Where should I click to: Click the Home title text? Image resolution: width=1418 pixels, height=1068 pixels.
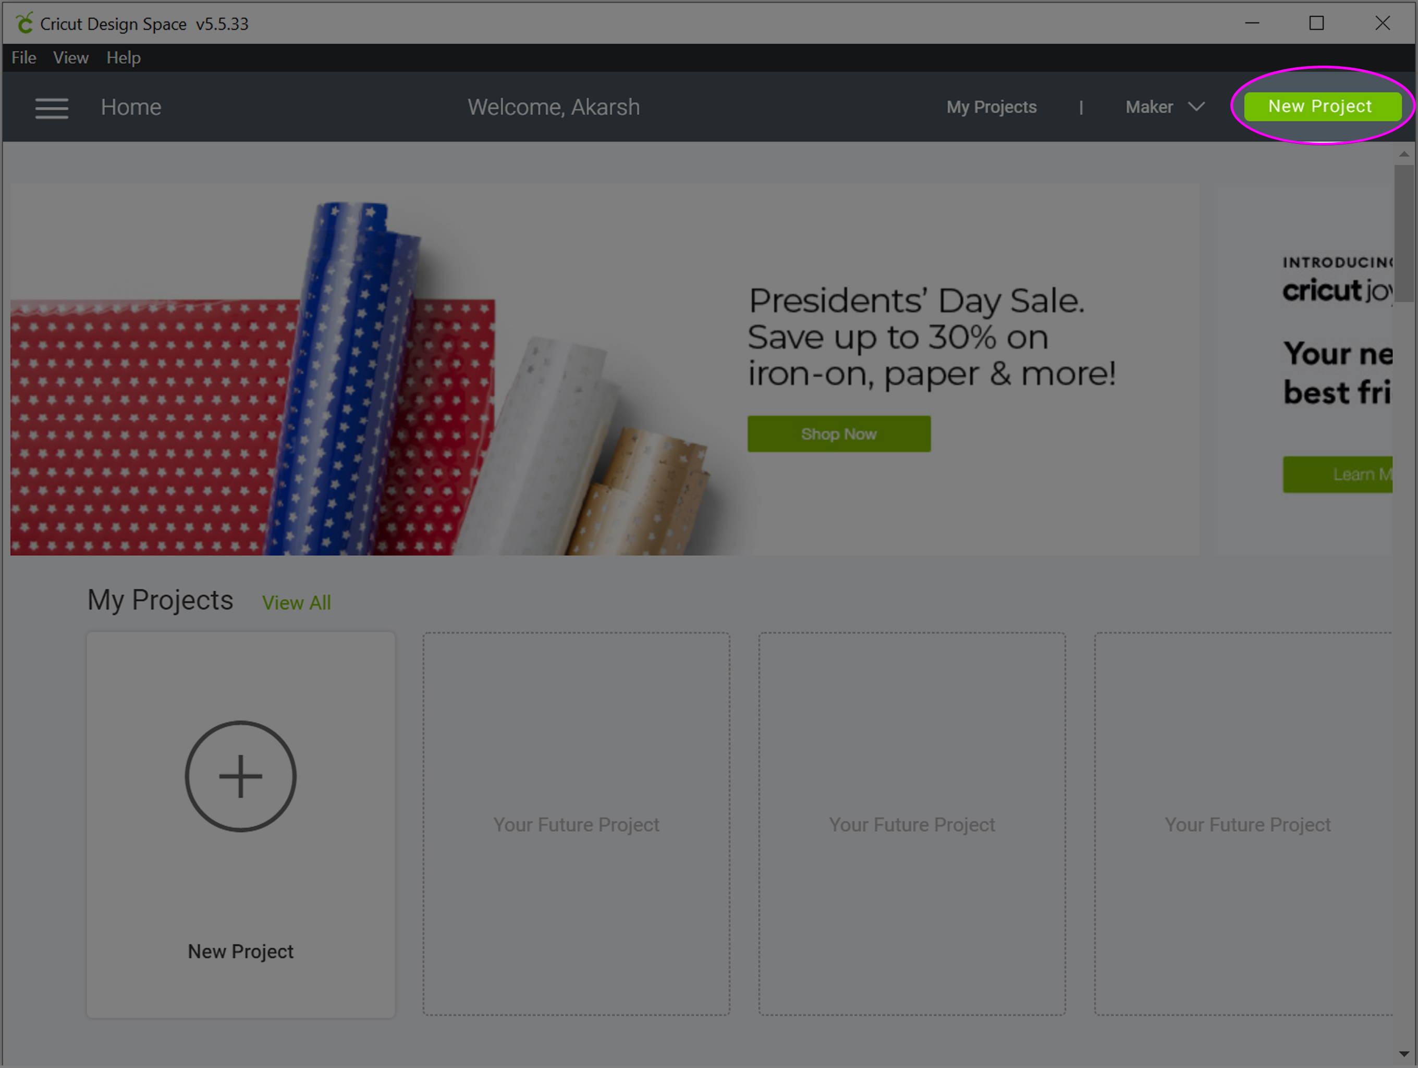click(131, 107)
